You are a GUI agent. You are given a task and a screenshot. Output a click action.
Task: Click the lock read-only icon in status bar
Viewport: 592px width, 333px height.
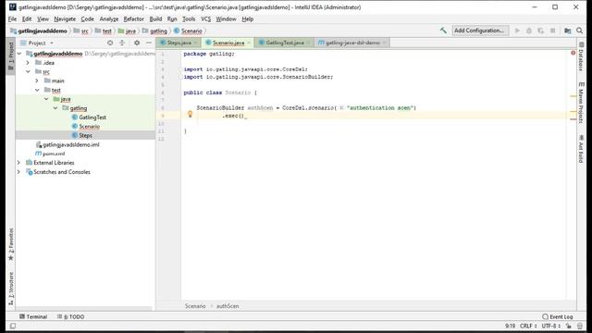tap(569, 326)
